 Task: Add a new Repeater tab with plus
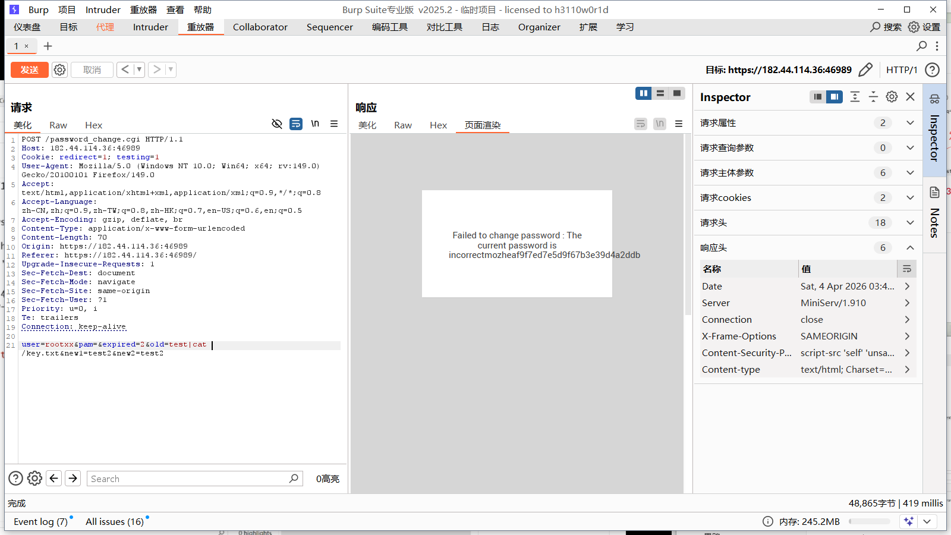tap(48, 46)
